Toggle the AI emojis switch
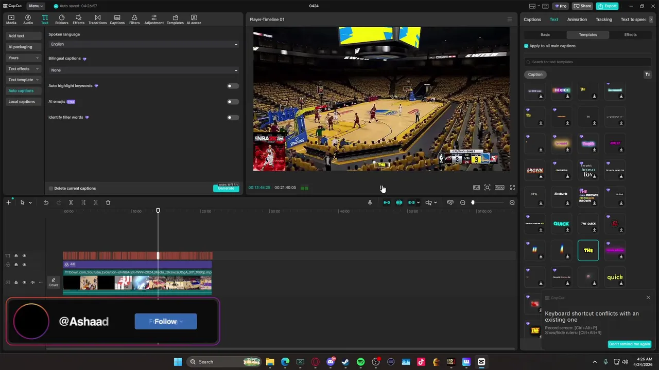659x370 pixels. pos(233,102)
